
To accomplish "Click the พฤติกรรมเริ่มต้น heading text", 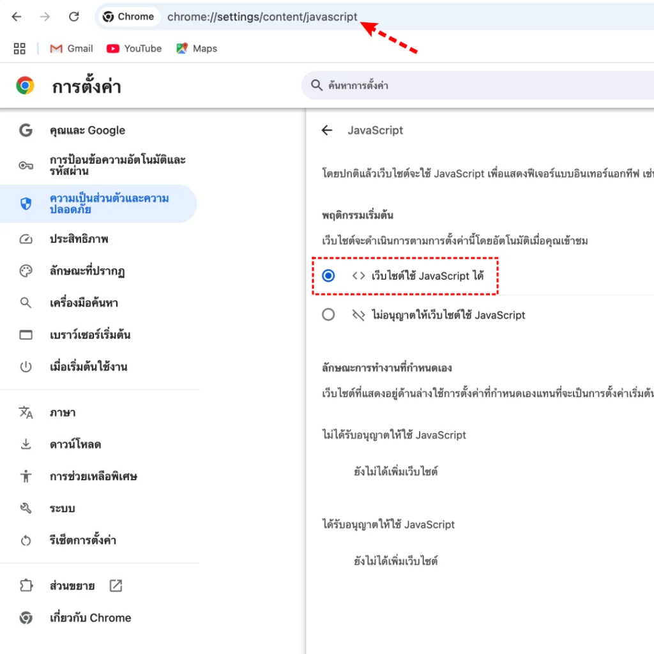I will pos(358,215).
